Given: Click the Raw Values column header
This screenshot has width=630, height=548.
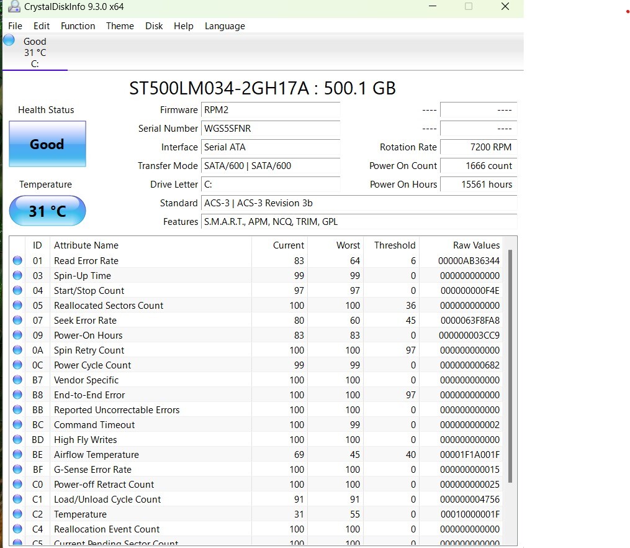Looking at the screenshot, I should pos(476,245).
